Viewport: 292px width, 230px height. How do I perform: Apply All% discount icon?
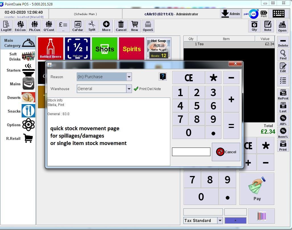click(x=283, y=120)
